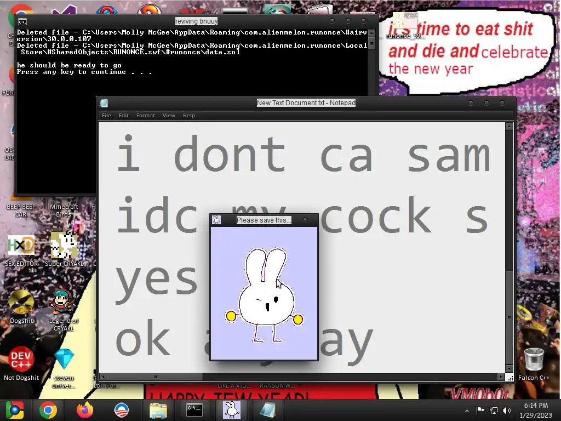
Task: Show hidden system tray icons
Action: [467, 411]
